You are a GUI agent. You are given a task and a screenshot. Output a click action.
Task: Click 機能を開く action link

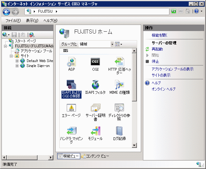pyautogui.click(x=159, y=35)
